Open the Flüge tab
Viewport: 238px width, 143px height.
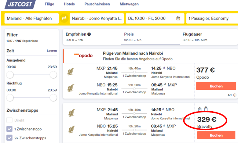pyautogui.click(x=49, y=4)
